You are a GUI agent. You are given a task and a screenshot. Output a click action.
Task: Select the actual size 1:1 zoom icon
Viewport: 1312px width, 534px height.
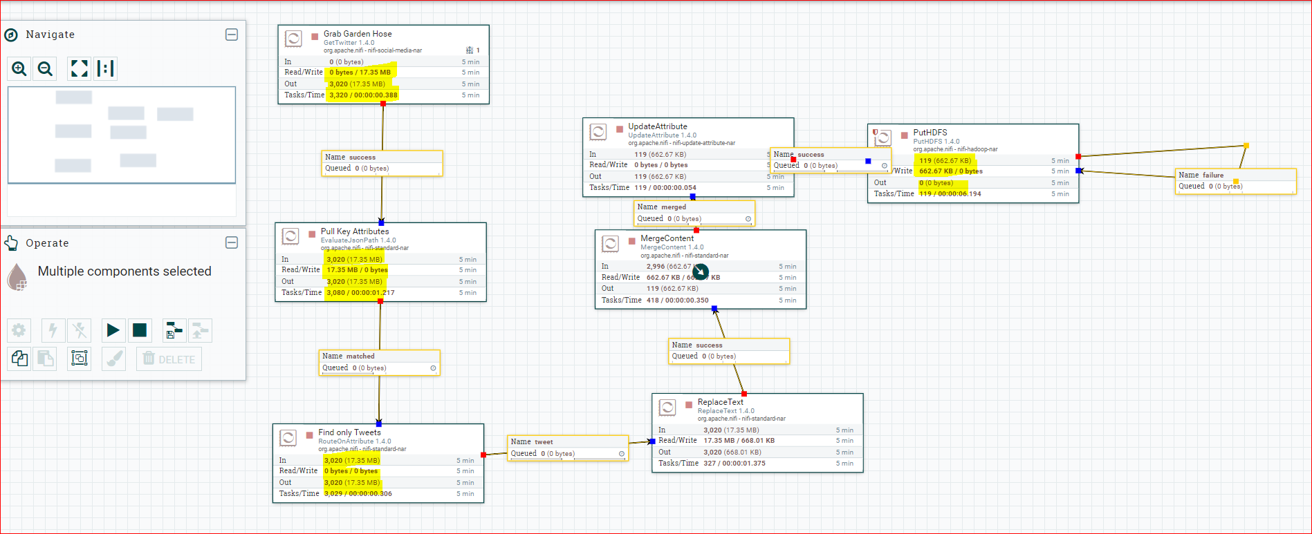(x=105, y=68)
